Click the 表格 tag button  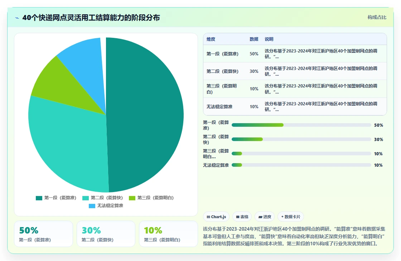(242, 217)
